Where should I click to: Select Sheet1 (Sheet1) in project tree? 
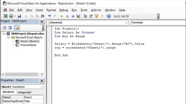tap(30, 41)
